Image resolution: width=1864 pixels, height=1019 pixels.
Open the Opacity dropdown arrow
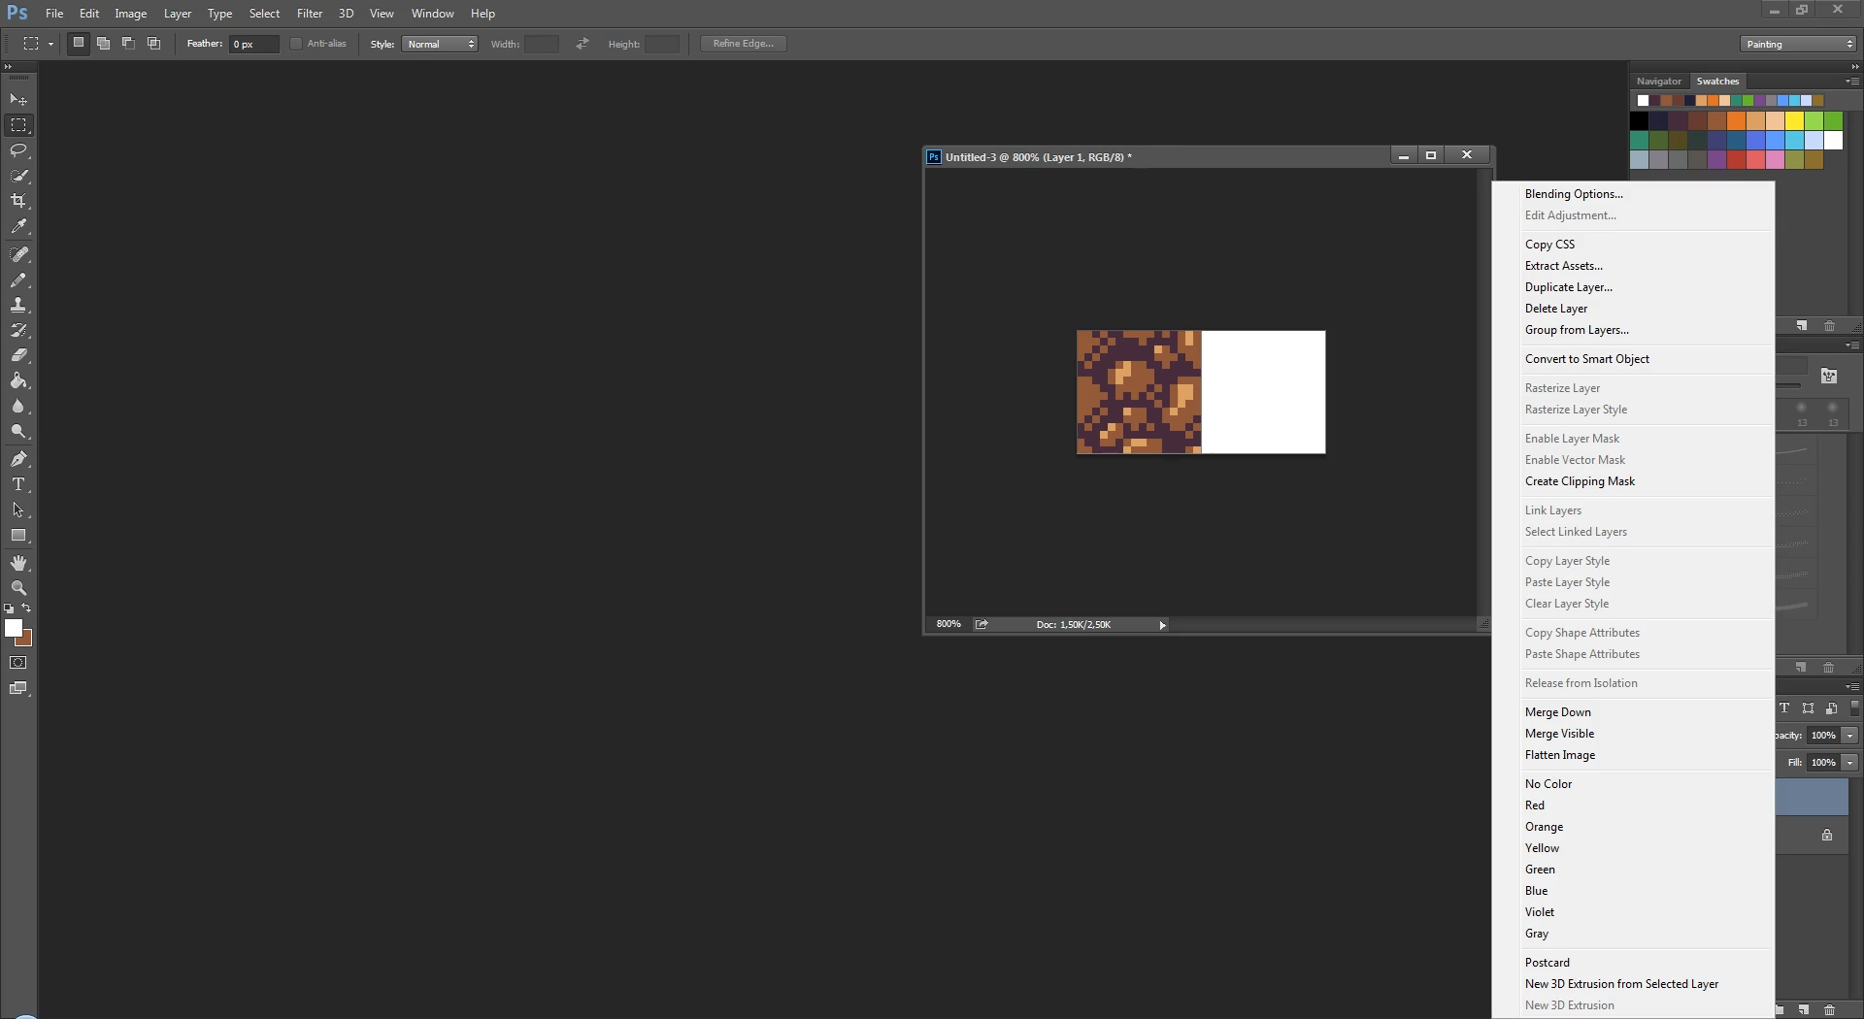(1850, 736)
